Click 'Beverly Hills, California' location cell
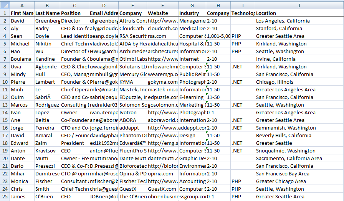 [x=299, y=135]
